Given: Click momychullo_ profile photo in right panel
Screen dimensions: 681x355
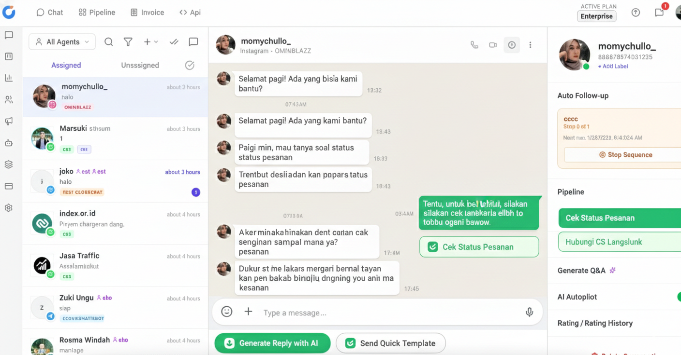Looking at the screenshot, I should click(575, 55).
